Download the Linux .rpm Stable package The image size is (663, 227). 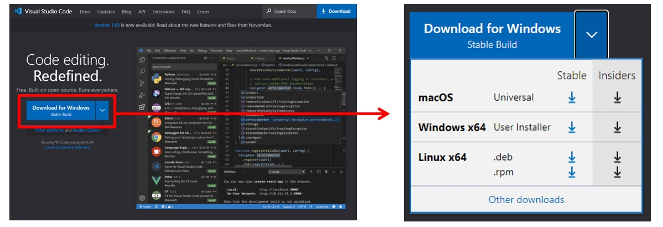tap(572, 172)
